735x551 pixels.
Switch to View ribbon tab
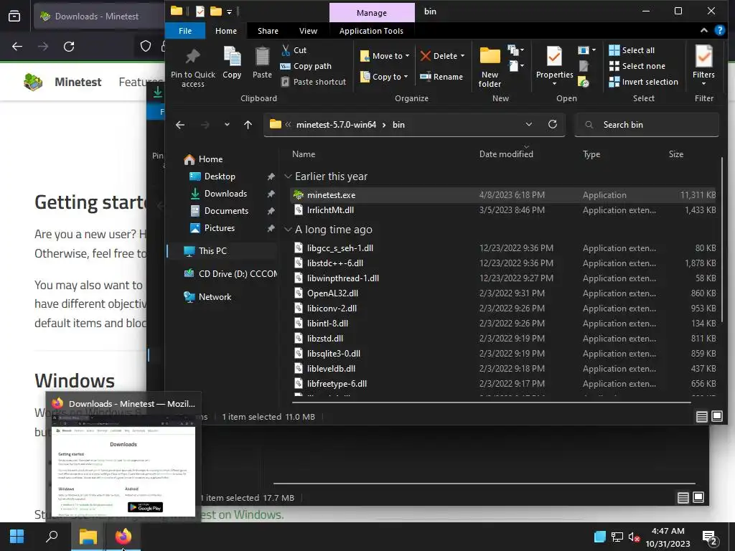(x=308, y=31)
